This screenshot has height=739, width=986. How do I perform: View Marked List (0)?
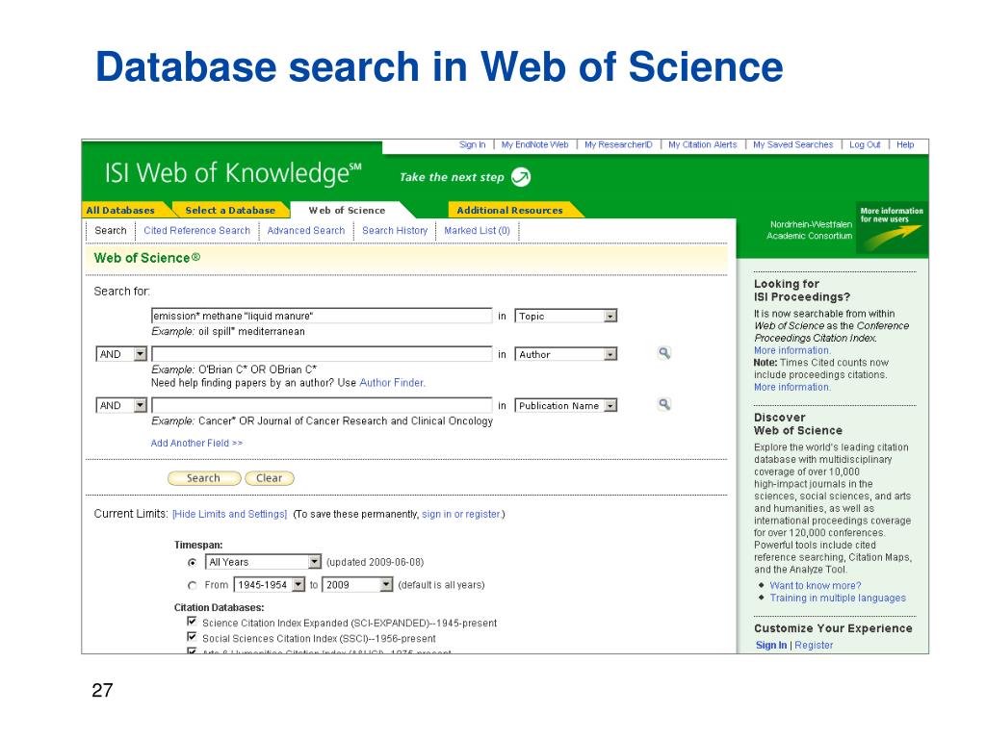point(478,231)
